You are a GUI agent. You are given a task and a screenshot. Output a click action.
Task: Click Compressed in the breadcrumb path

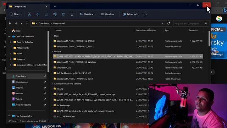click(x=59, y=23)
